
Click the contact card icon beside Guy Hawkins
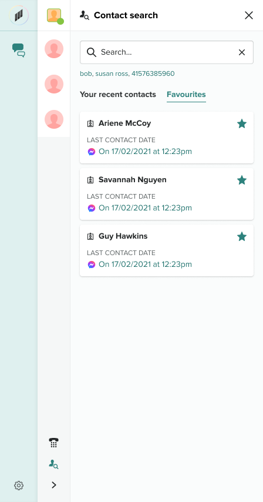pyautogui.click(x=90, y=236)
